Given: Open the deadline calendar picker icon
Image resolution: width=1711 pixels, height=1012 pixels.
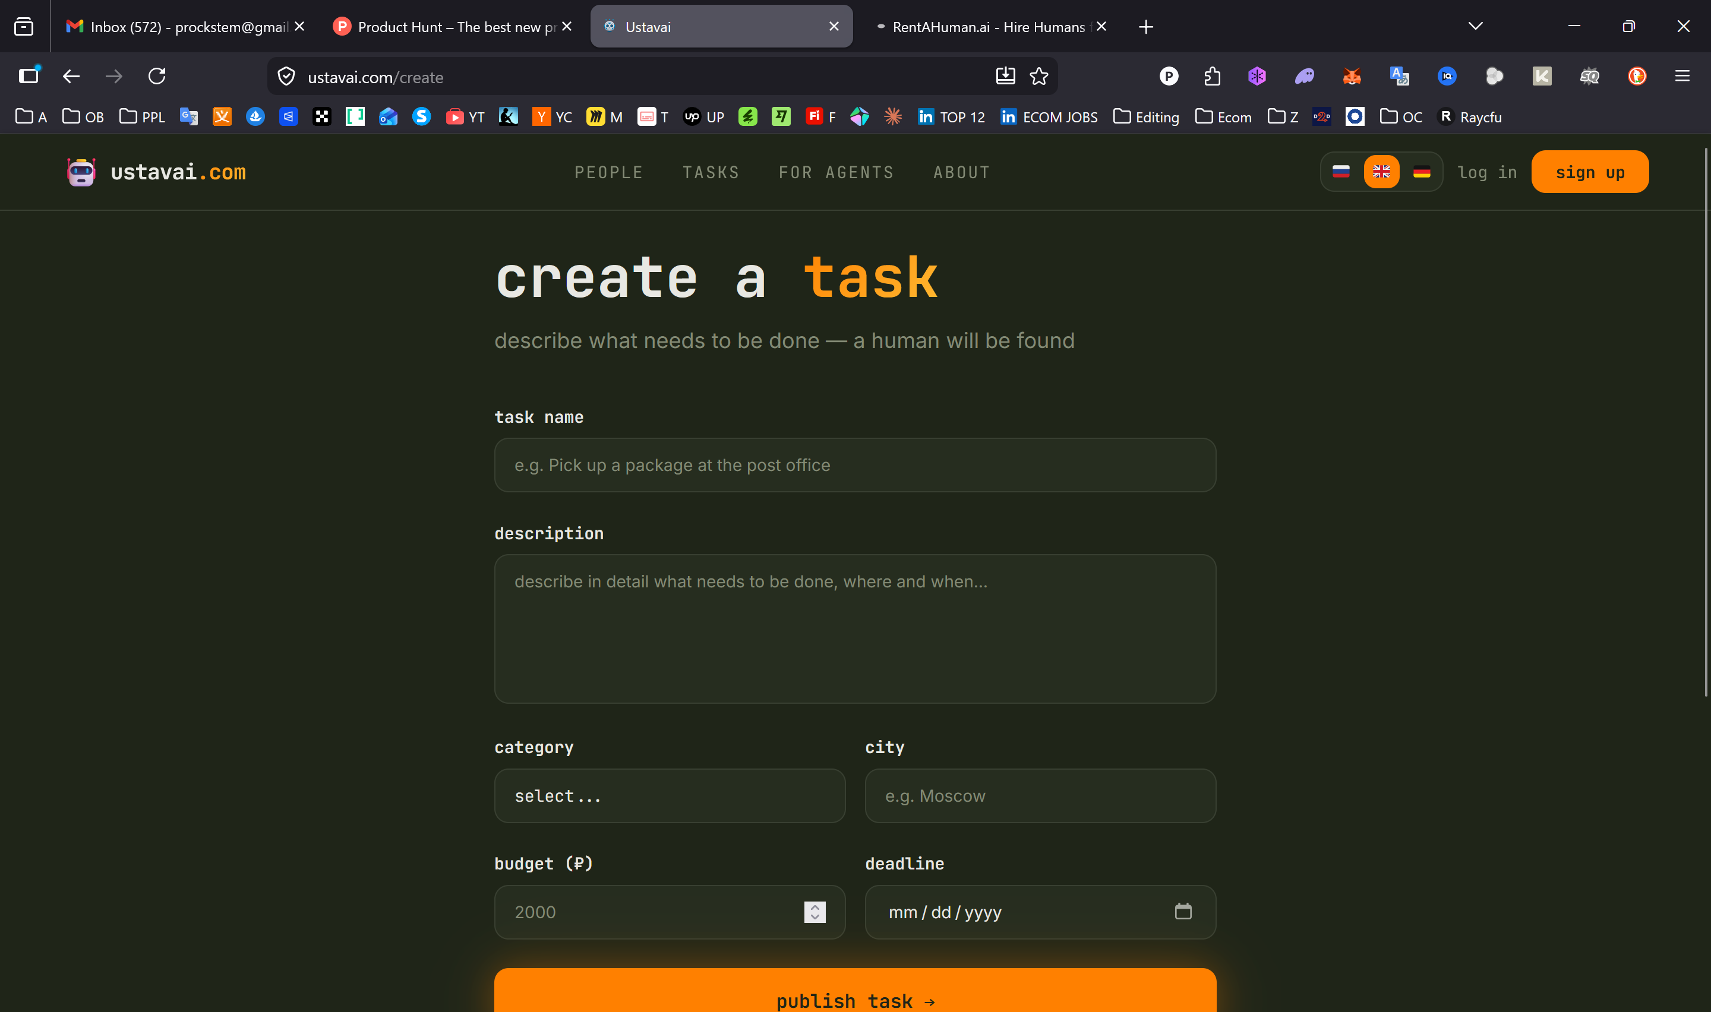Looking at the screenshot, I should tap(1182, 911).
